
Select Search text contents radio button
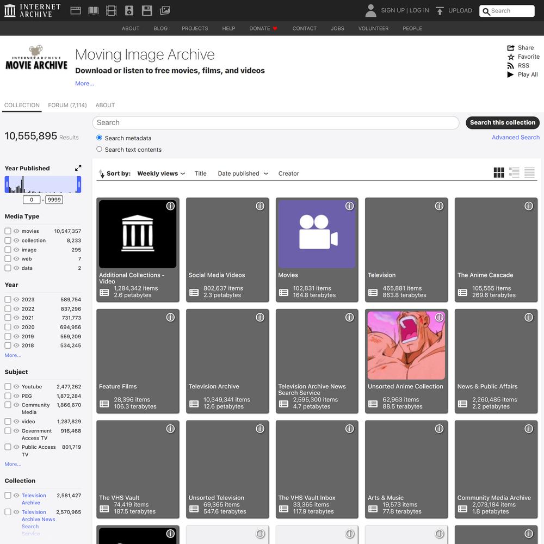(x=99, y=149)
